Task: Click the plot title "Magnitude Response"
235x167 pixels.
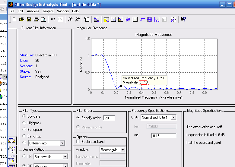Action: point(154,35)
